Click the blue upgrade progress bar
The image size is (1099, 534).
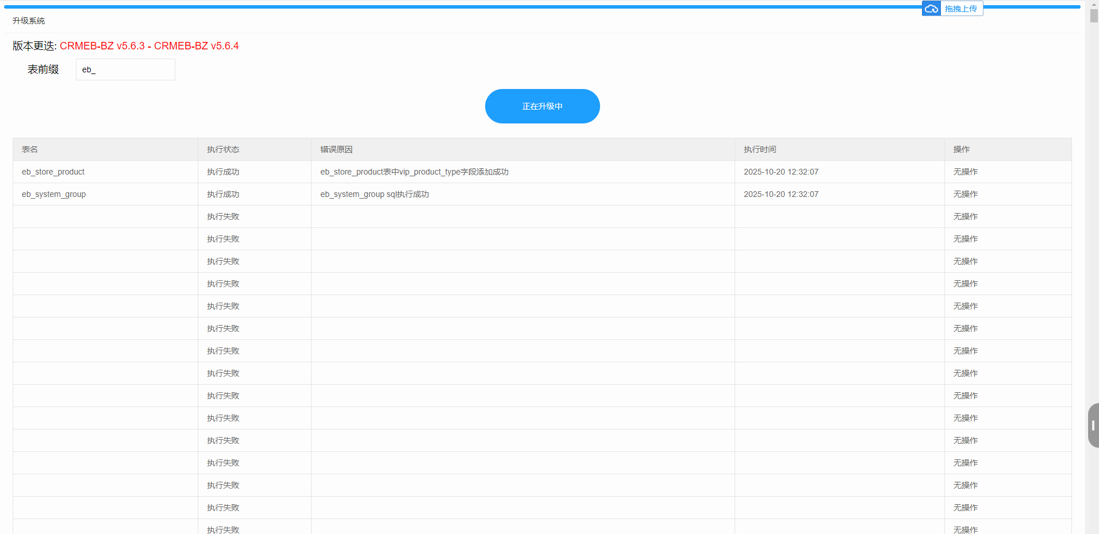pyautogui.click(x=460, y=7)
